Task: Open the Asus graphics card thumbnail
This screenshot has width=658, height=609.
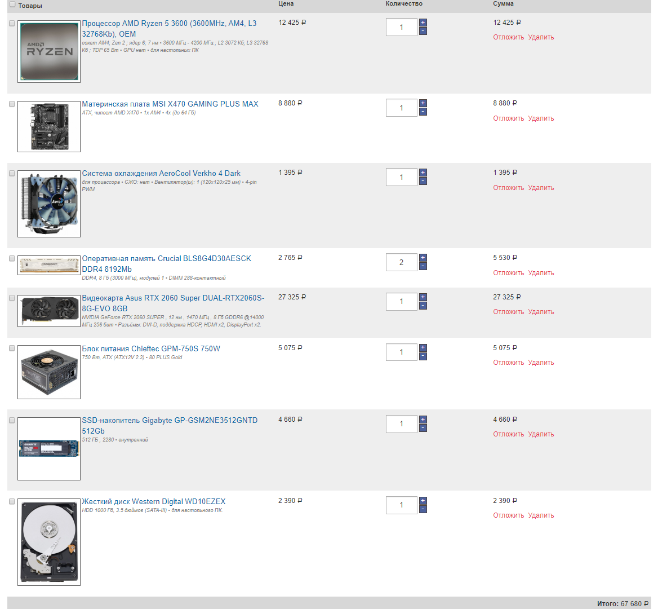Action: coord(49,311)
